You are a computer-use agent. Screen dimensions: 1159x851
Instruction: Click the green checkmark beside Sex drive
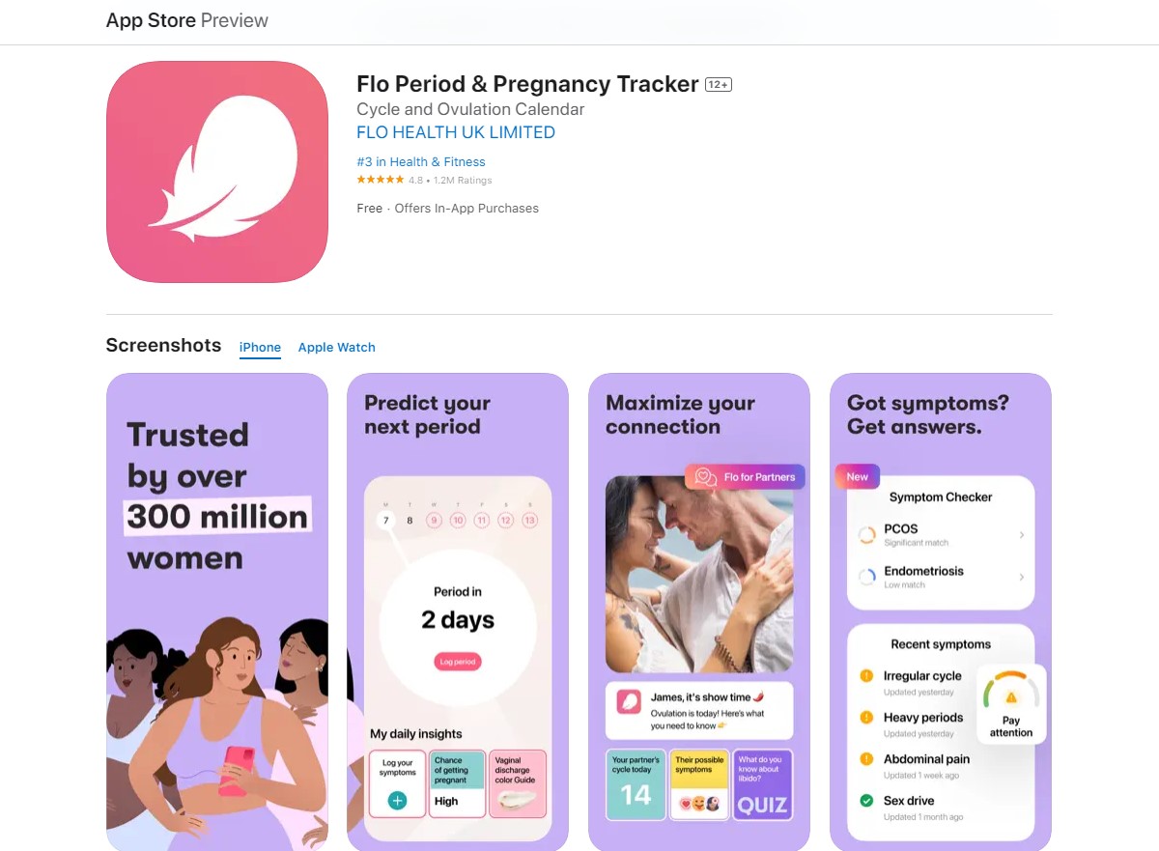[x=866, y=801]
